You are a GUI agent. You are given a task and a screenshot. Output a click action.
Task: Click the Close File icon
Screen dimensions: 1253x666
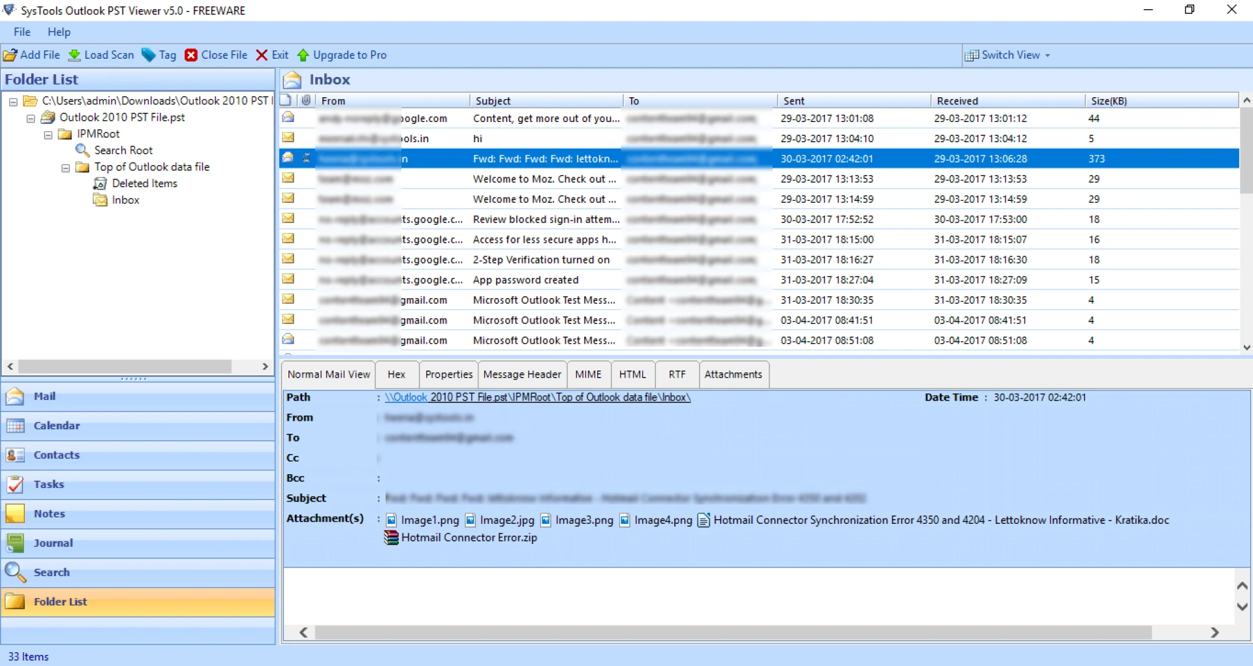pyautogui.click(x=191, y=55)
